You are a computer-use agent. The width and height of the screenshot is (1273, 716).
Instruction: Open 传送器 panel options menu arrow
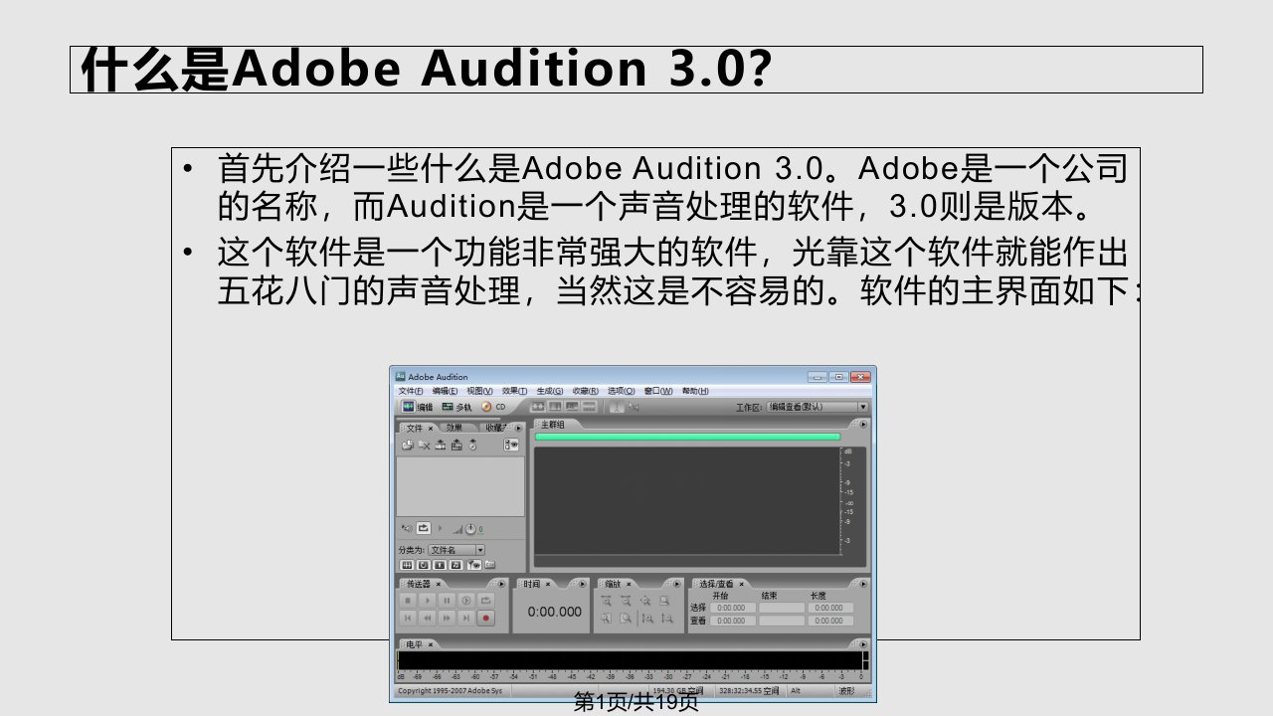tap(501, 584)
